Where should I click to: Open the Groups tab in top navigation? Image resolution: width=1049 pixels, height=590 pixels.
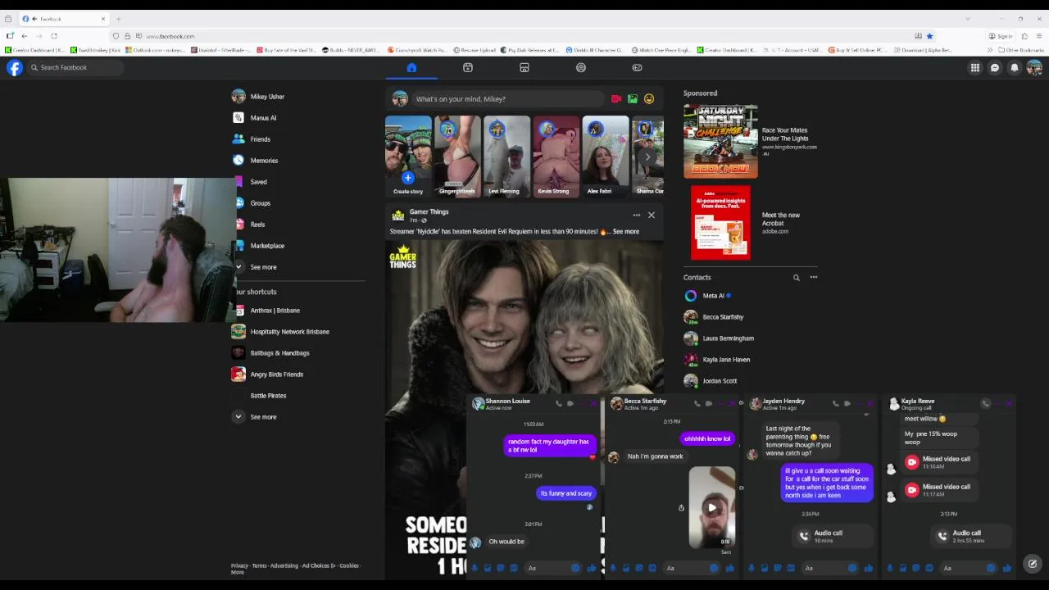(x=581, y=68)
